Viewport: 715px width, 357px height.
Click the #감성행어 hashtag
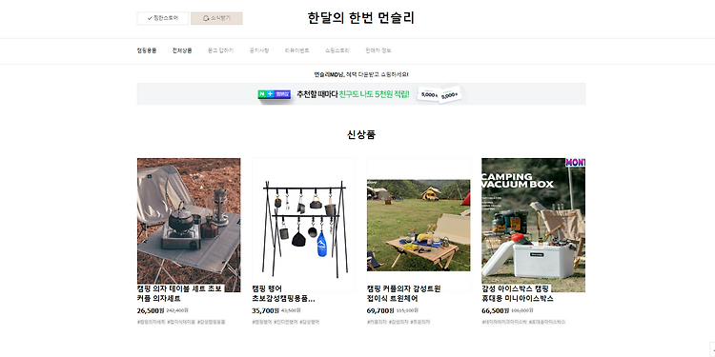[310, 322]
